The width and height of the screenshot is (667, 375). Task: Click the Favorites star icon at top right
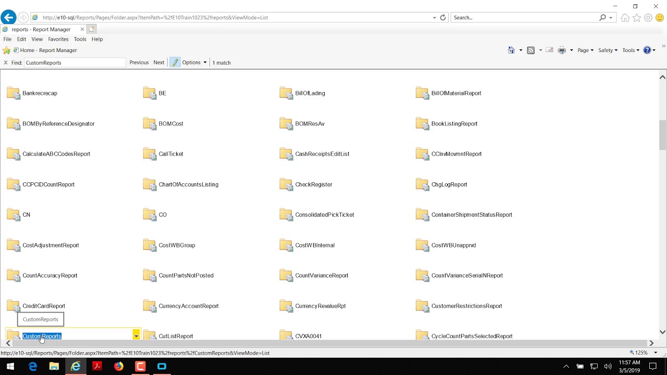pos(637,18)
